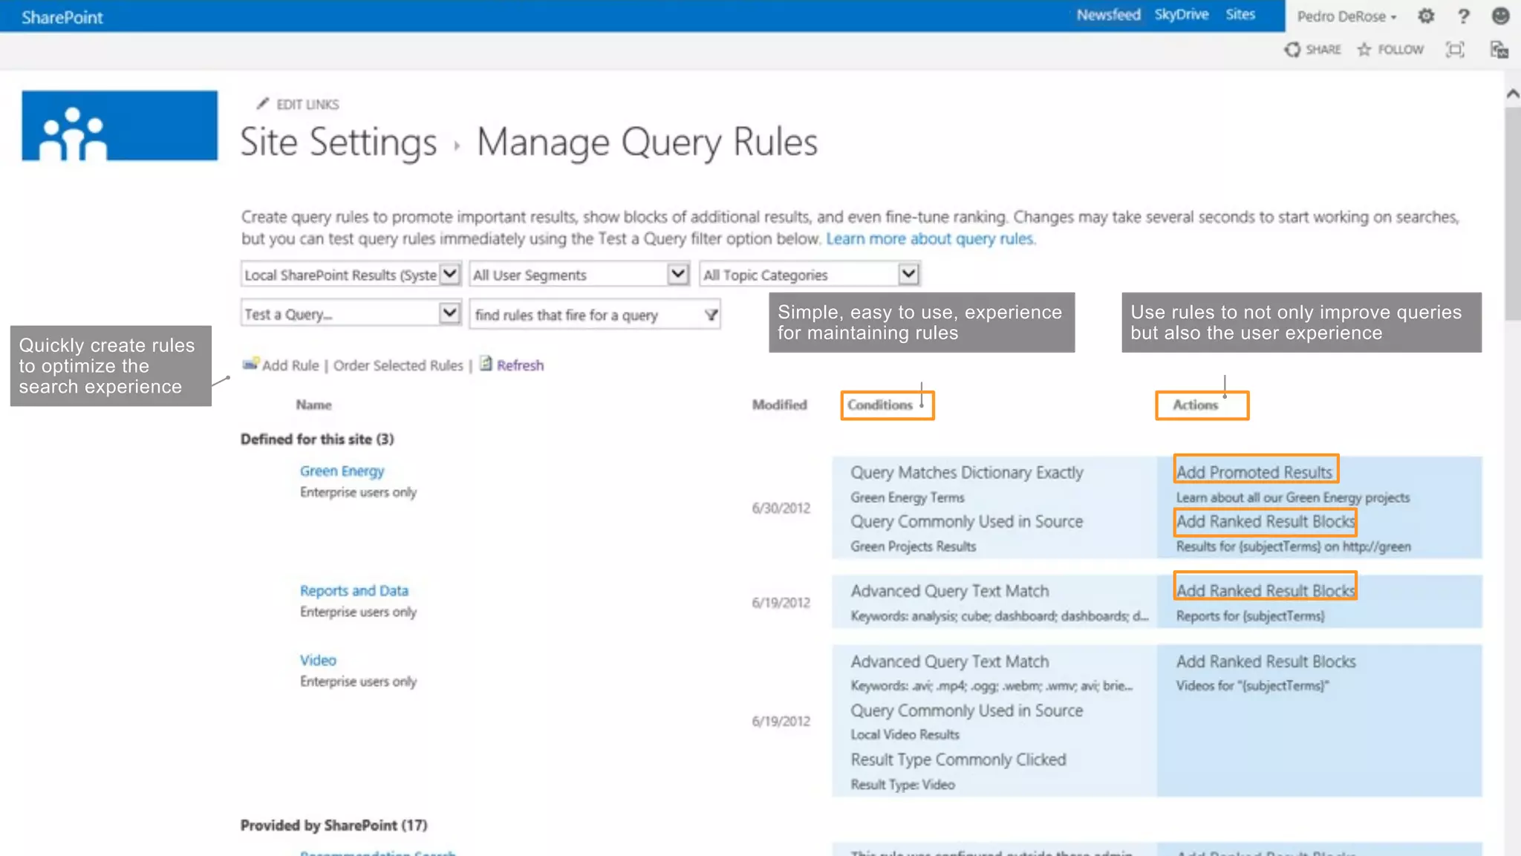
Task: Click the query filter funnel icon
Action: coord(711,315)
